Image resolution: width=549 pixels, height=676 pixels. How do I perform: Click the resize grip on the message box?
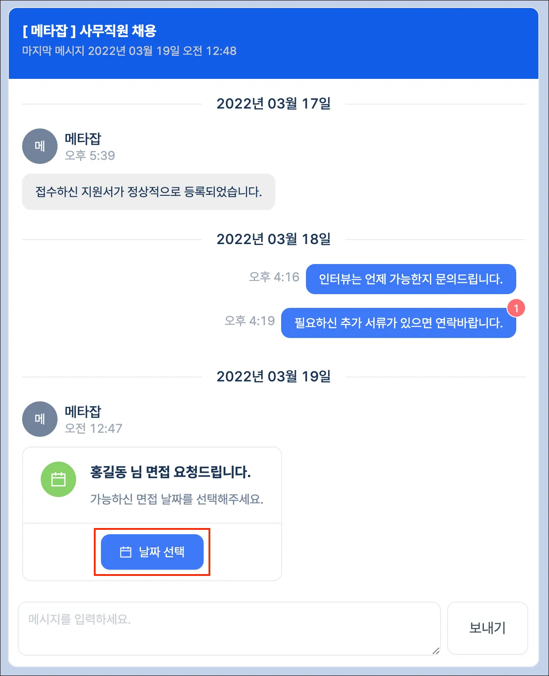pos(436,650)
